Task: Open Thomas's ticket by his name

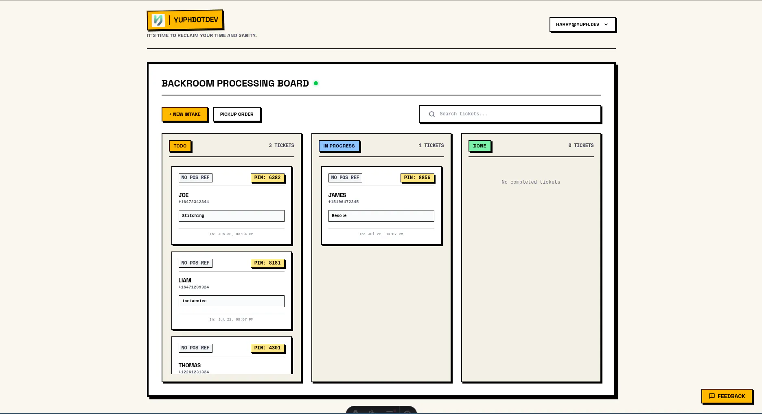Action: 190,365
